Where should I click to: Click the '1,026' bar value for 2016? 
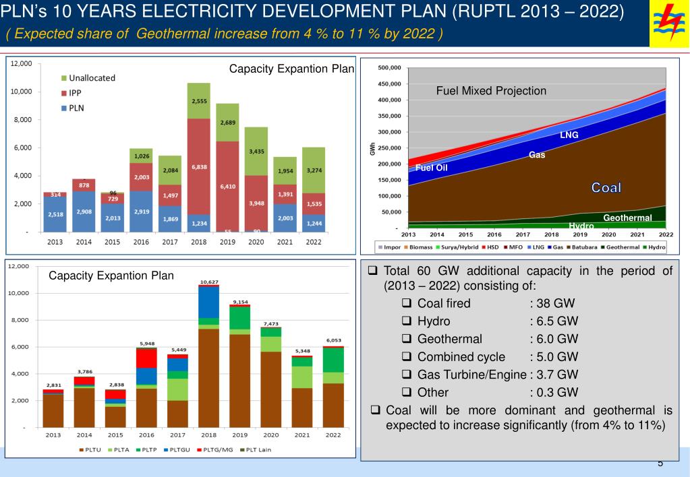point(142,156)
